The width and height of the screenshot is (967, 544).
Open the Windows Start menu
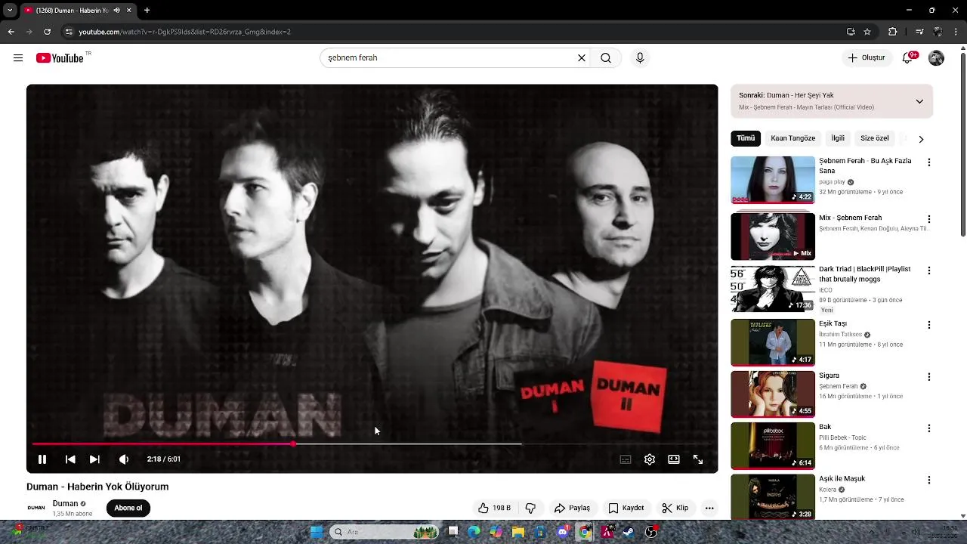point(317,532)
